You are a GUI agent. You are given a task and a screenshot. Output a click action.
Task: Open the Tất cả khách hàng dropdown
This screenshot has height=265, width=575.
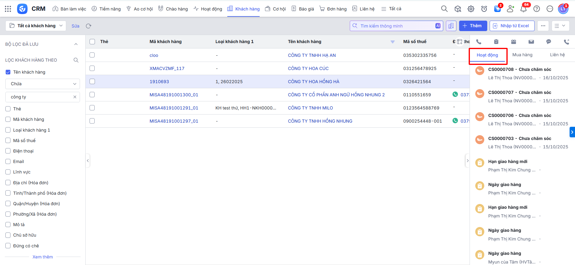[36, 26]
